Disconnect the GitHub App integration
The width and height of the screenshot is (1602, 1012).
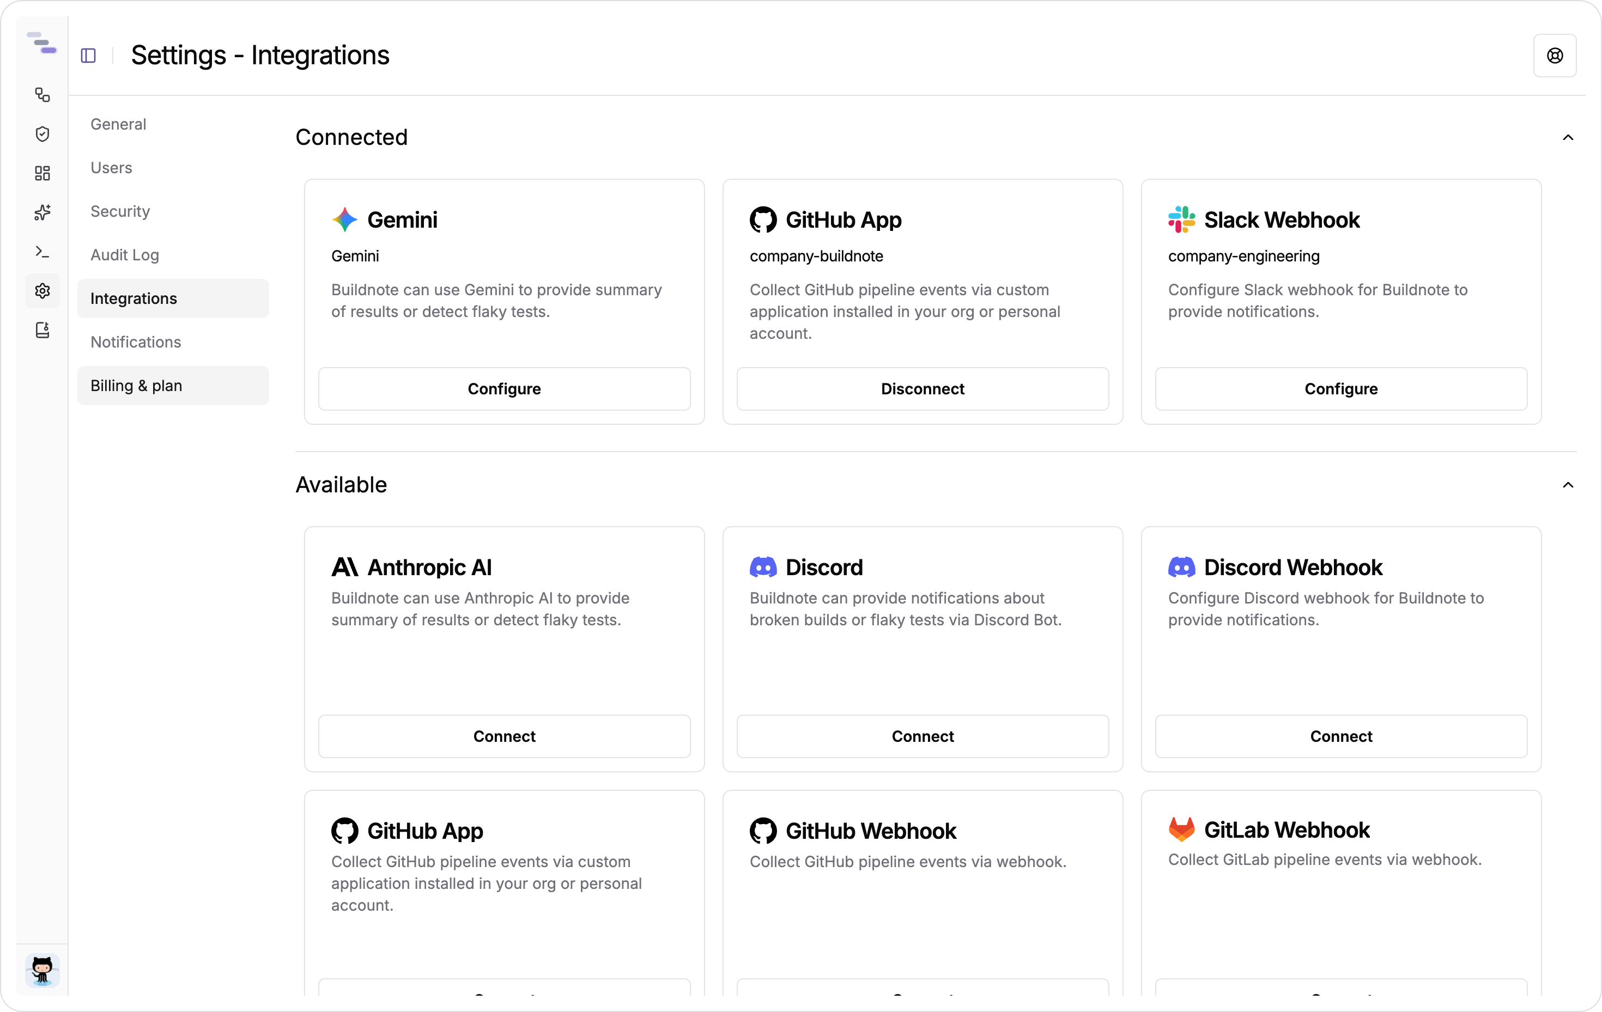[923, 389]
